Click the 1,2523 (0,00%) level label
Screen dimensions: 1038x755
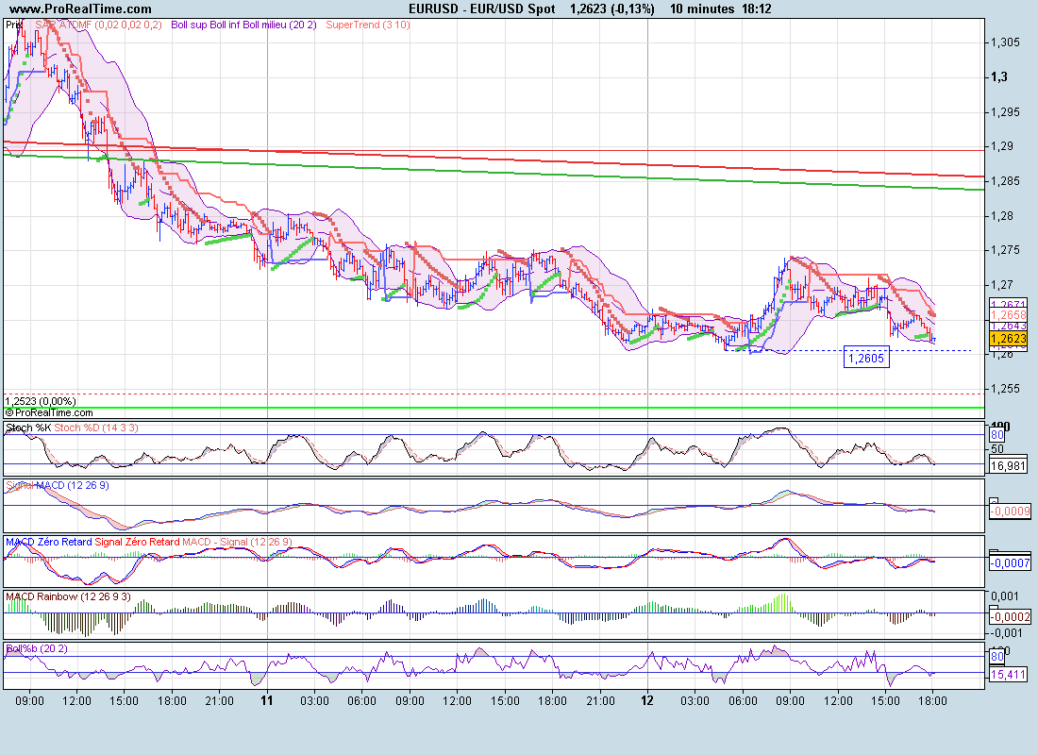click(x=41, y=401)
